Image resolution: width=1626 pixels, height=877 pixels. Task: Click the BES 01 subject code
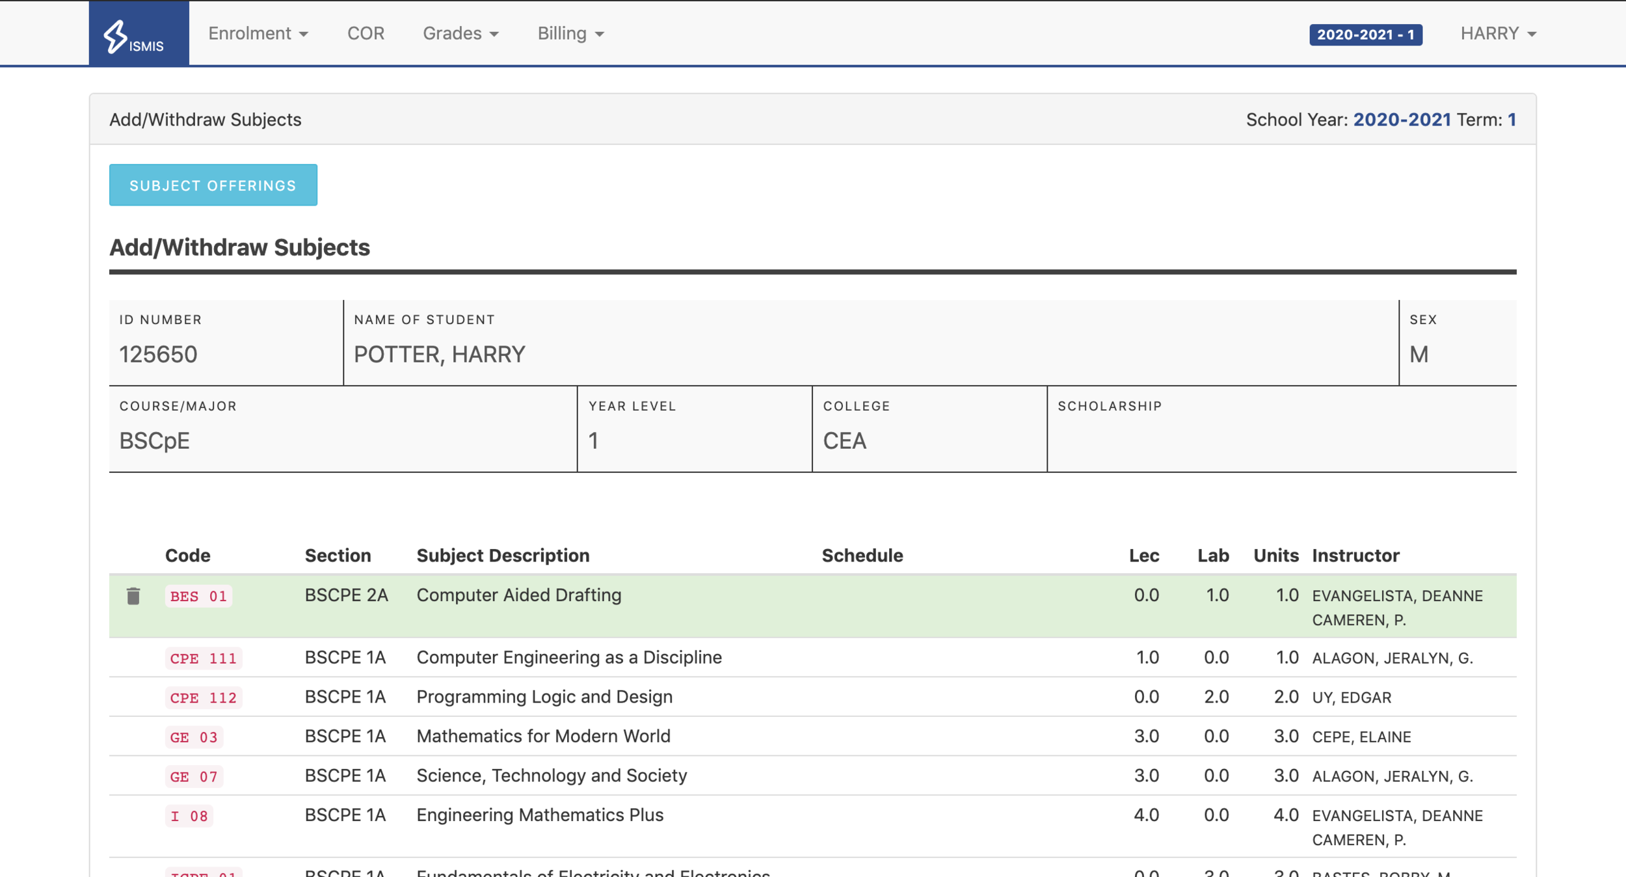(198, 596)
